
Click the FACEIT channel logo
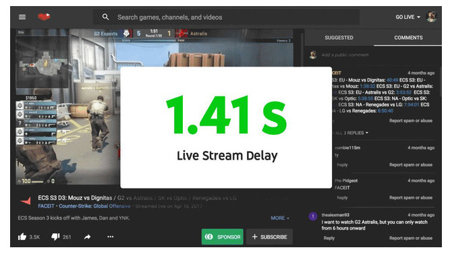pyautogui.click(x=26, y=201)
